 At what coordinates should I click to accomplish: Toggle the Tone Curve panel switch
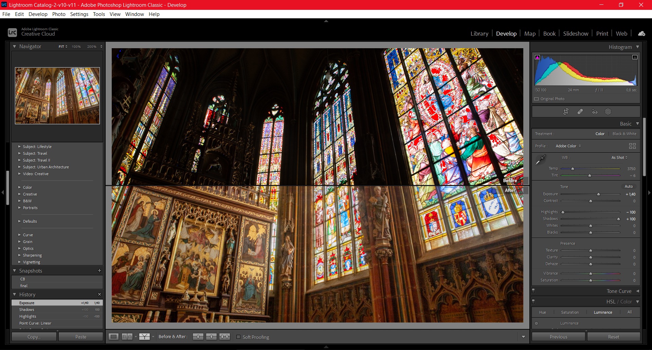(533, 291)
